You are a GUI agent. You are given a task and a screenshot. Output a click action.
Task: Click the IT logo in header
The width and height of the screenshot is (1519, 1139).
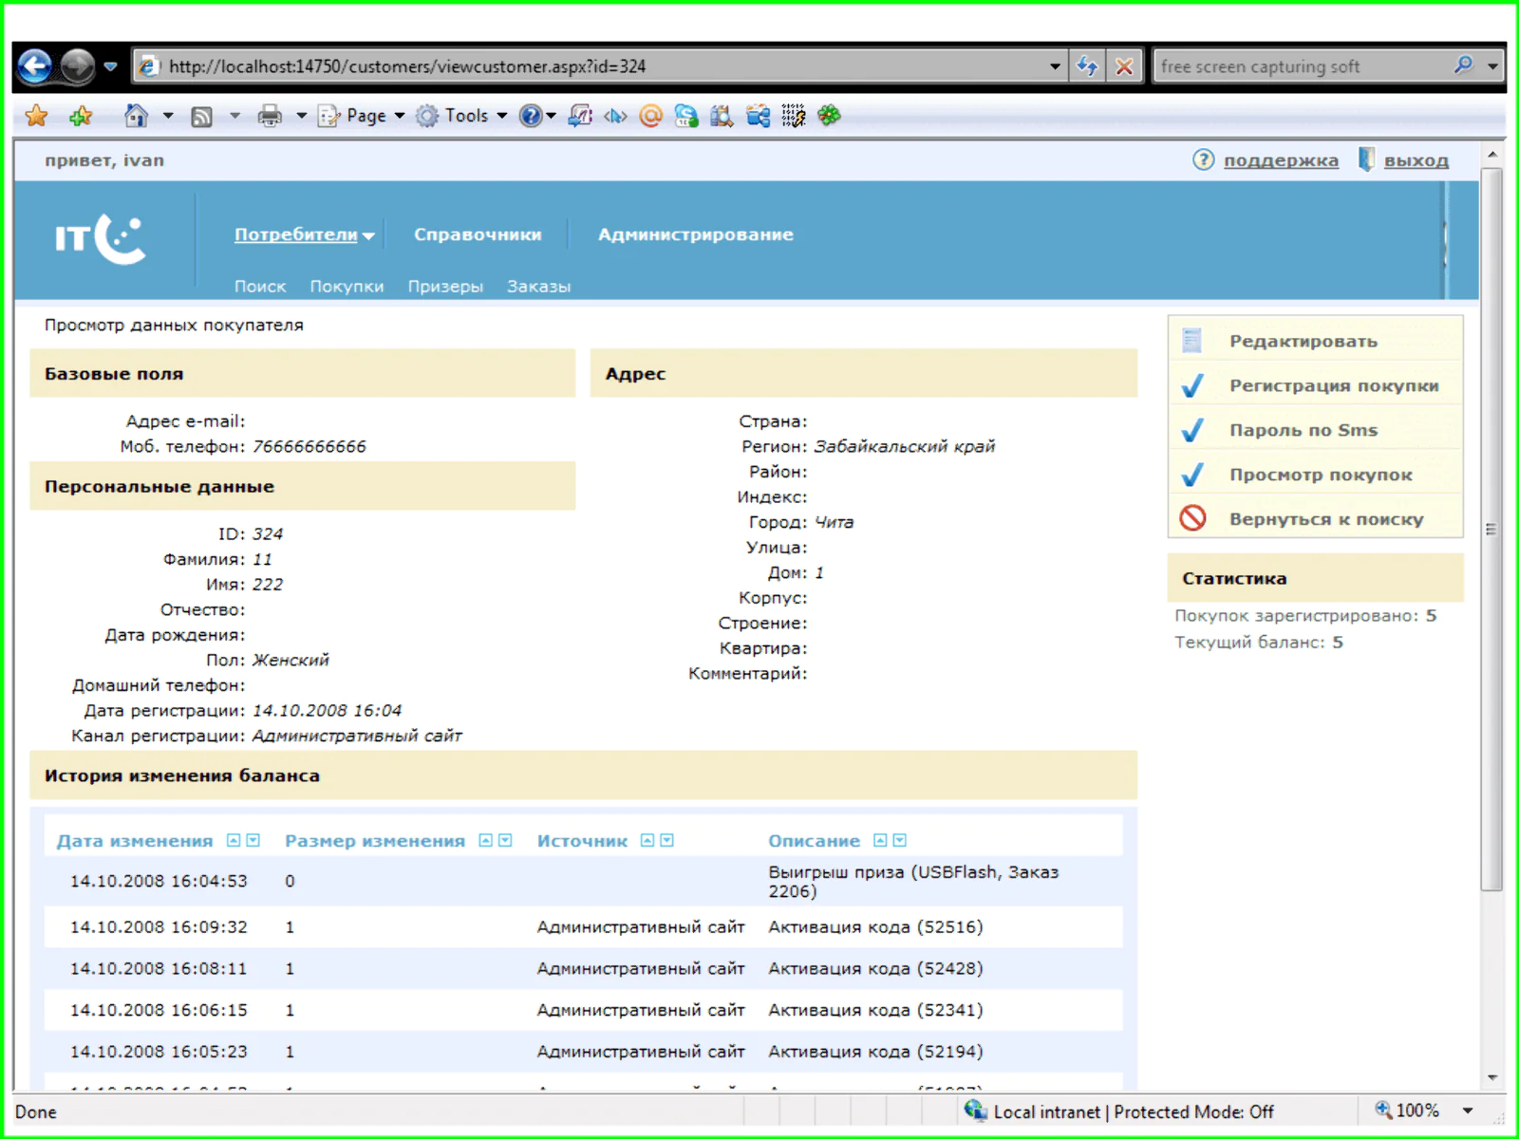pos(100,238)
